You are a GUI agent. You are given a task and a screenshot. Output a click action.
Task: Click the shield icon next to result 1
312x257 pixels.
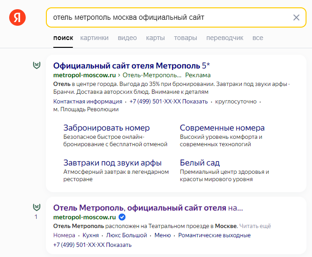[37, 207]
